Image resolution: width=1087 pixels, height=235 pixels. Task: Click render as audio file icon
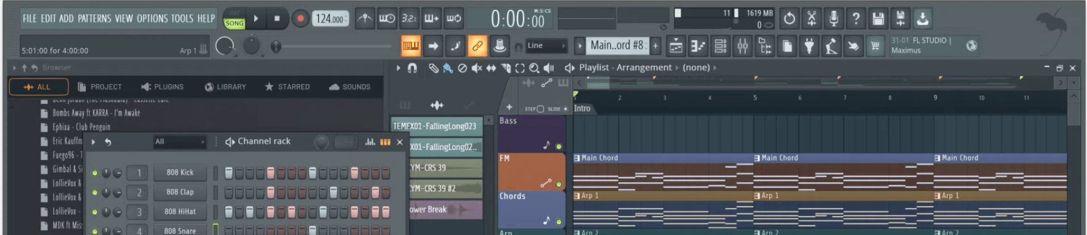pos(900,18)
